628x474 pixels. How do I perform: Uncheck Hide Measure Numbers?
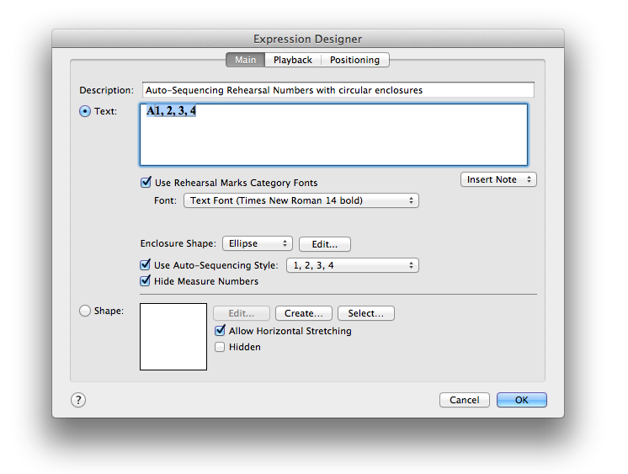pyautogui.click(x=146, y=280)
